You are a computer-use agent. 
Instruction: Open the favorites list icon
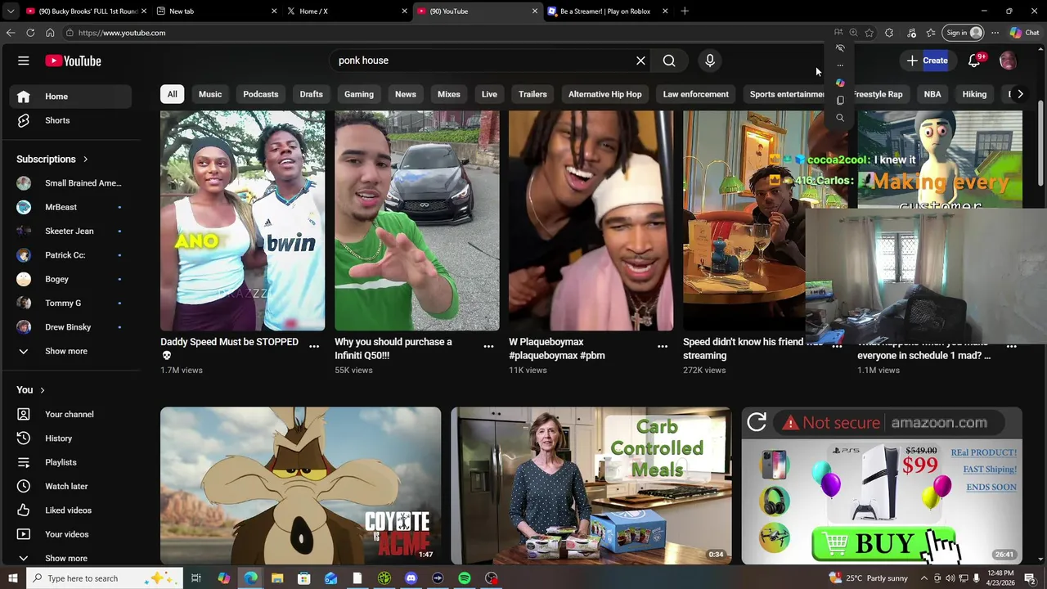point(931,33)
